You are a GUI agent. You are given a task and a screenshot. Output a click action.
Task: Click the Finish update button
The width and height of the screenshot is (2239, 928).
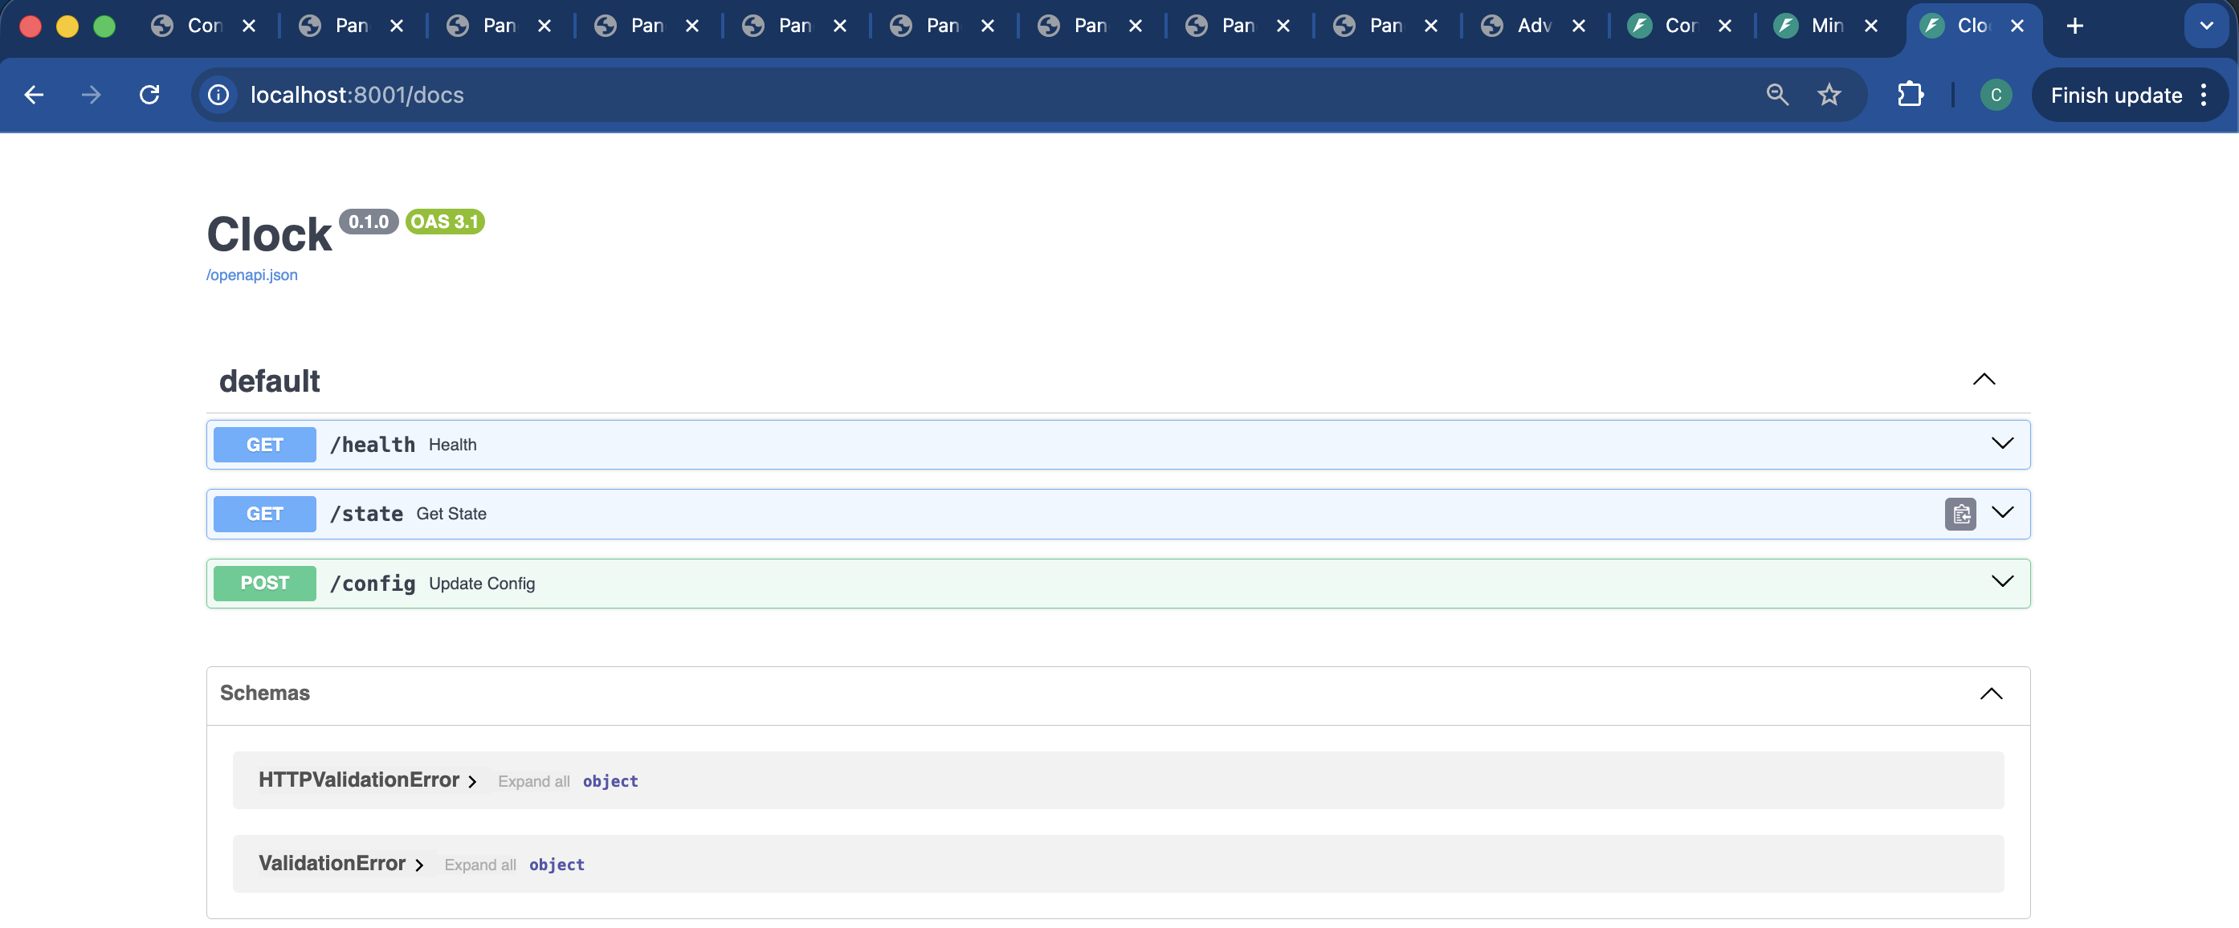pyautogui.click(x=2116, y=95)
